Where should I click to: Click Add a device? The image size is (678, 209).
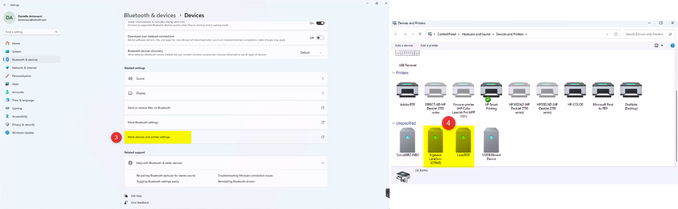click(x=404, y=45)
